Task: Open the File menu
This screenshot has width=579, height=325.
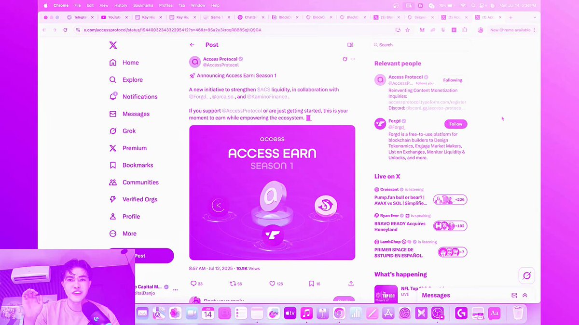Action: click(78, 5)
